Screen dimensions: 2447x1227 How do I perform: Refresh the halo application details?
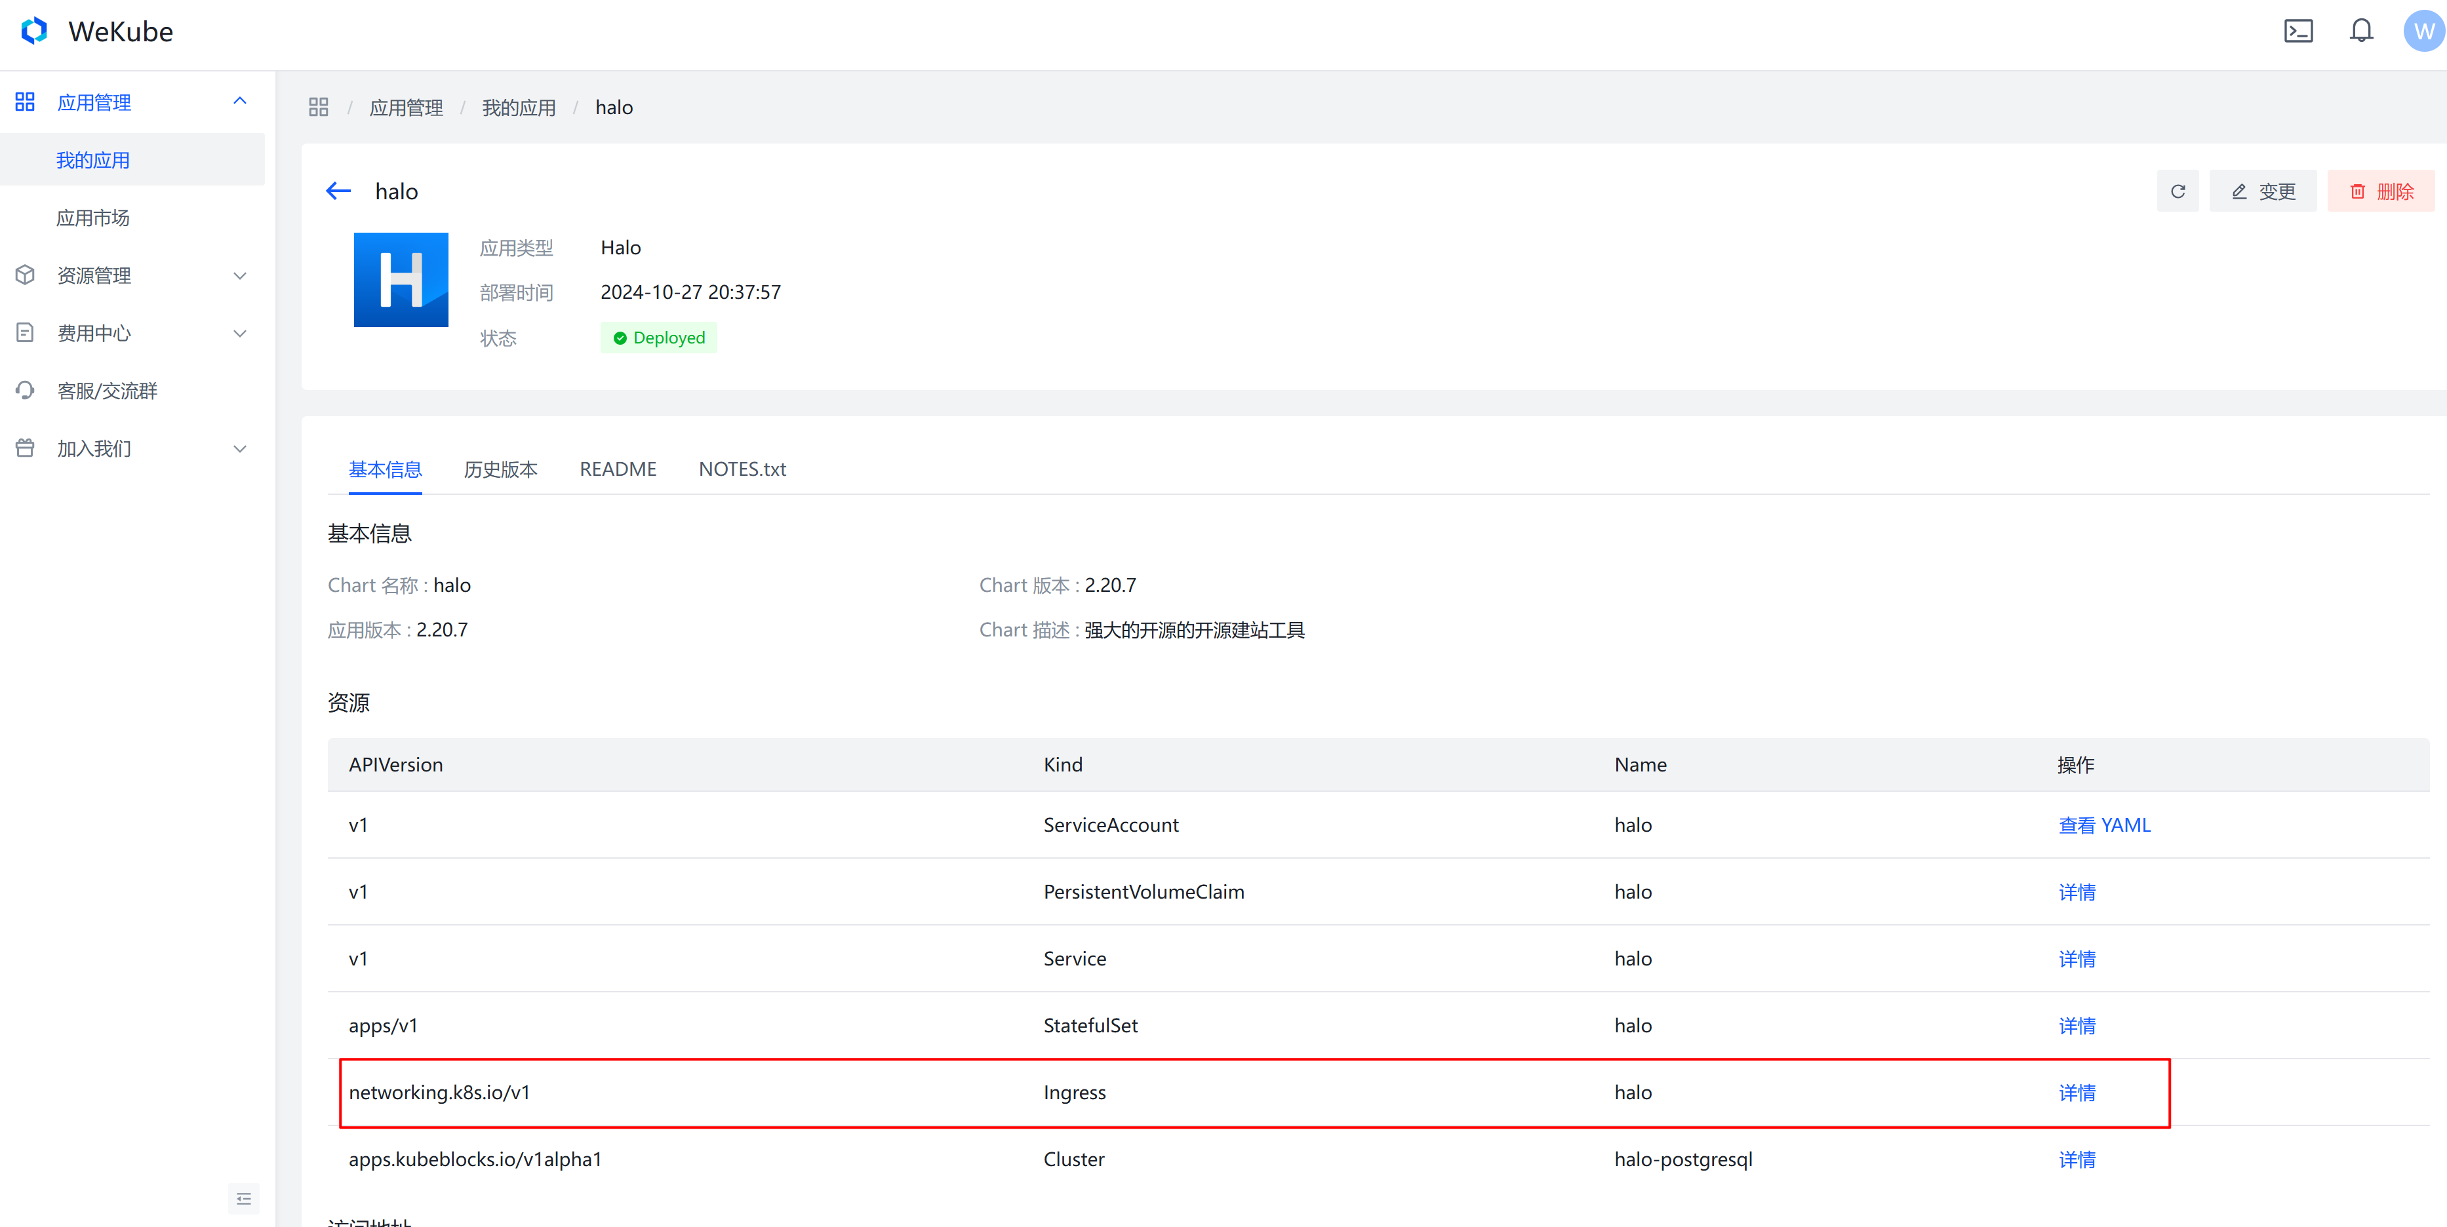pos(2178,191)
